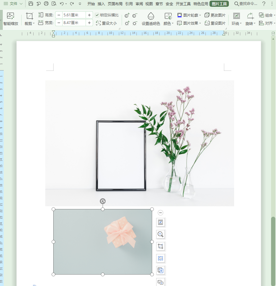Screen dimensions: 276x286
Task: Open the 环绕 text wrap dropdown
Action: [x=236, y=19]
